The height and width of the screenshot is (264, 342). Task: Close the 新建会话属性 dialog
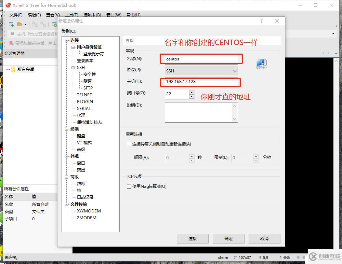click(277, 21)
